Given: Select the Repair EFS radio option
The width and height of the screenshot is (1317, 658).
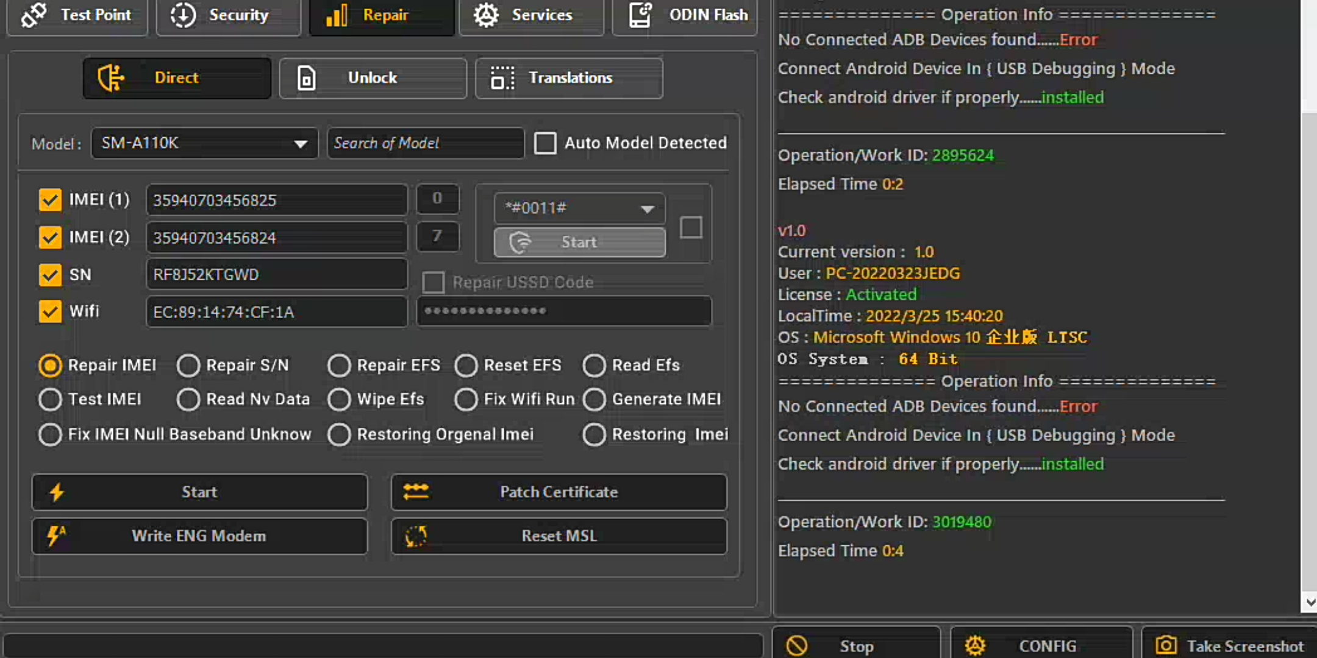Looking at the screenshot, I should tap(339, 366).
